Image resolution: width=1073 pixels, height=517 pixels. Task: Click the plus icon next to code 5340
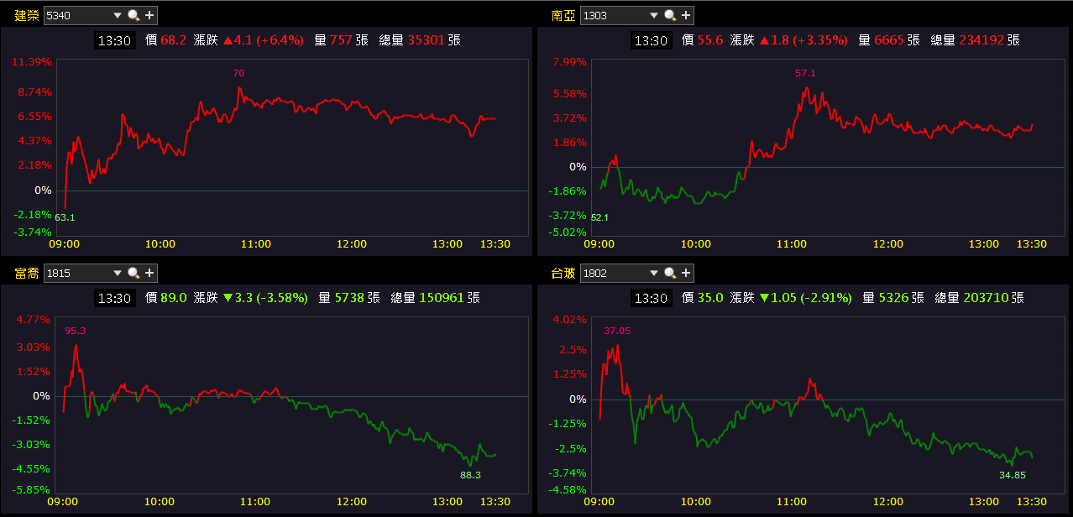click(149, 15)
